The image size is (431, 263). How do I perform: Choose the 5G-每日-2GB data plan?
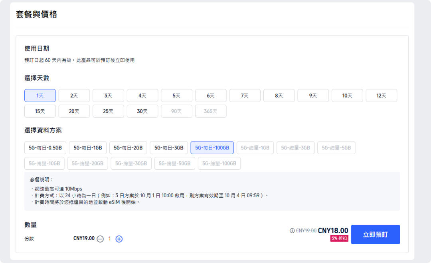coord(128,148)
